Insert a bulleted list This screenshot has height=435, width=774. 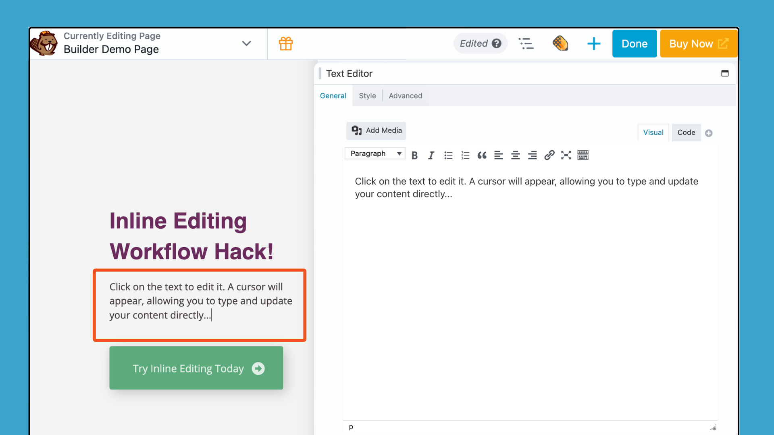(448, 155)
